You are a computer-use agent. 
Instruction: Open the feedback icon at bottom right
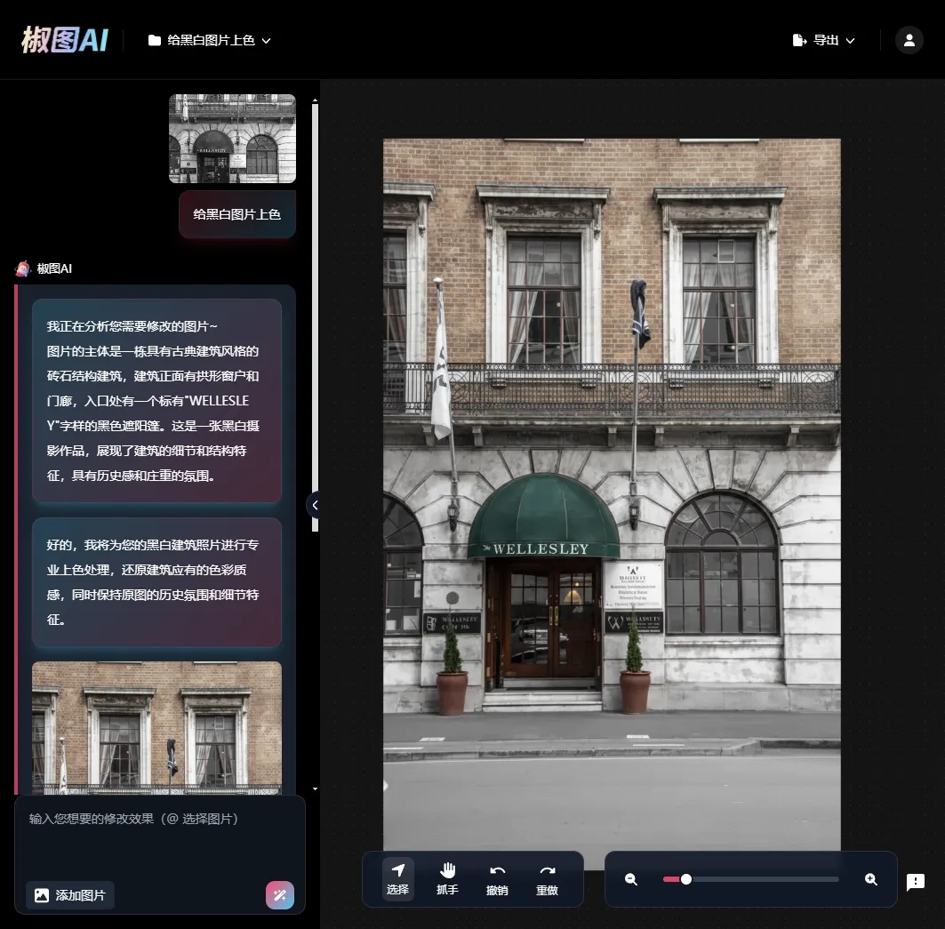[x=916, y=882]
